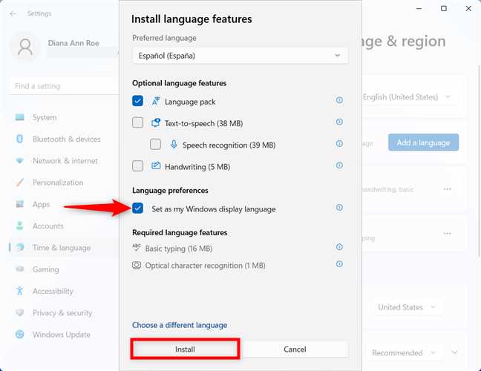Image resolution: width=481 pixels, height=371 pixels.
Task: Open the more options menu beside handwriting, basic
Action: 448,189
